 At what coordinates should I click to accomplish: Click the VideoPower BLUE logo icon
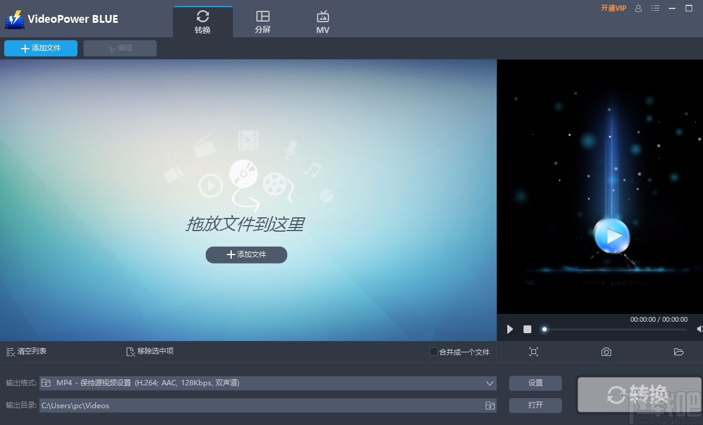coord(14,19)
